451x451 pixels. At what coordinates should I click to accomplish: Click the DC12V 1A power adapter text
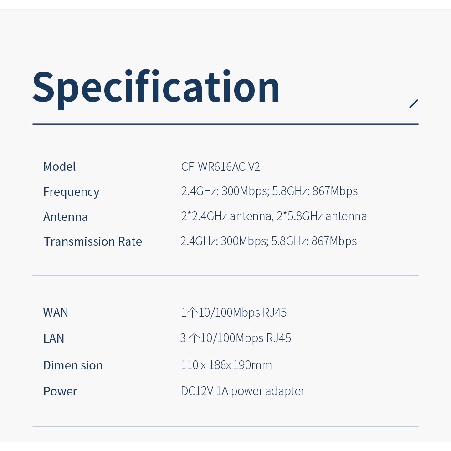point(243,391)
